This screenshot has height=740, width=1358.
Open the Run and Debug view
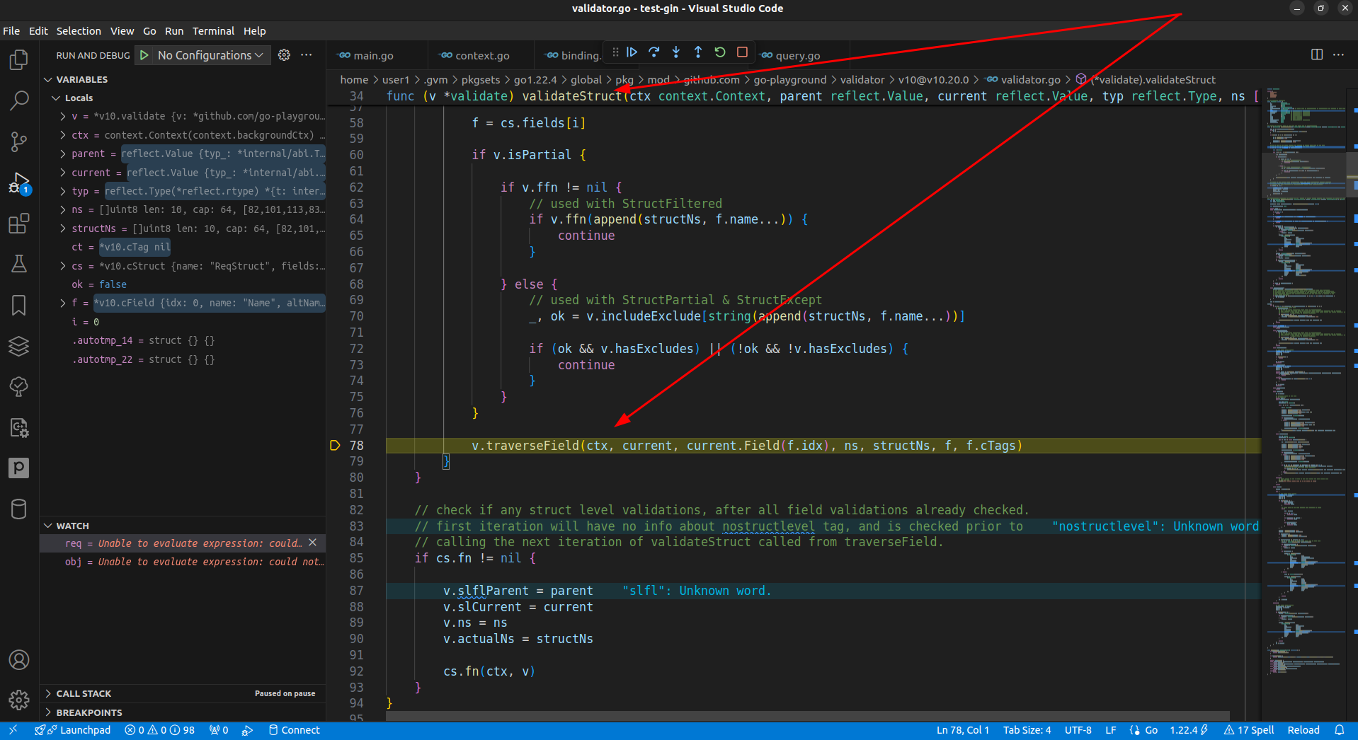click(19, 183)
